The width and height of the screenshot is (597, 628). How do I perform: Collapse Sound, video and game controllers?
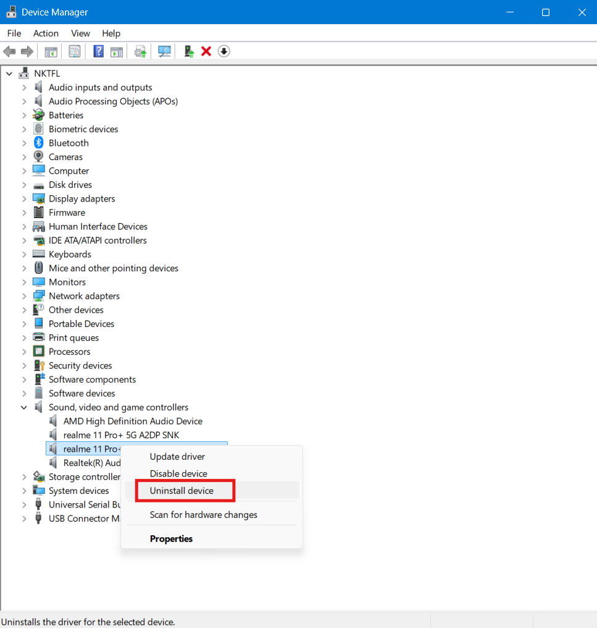24,407
